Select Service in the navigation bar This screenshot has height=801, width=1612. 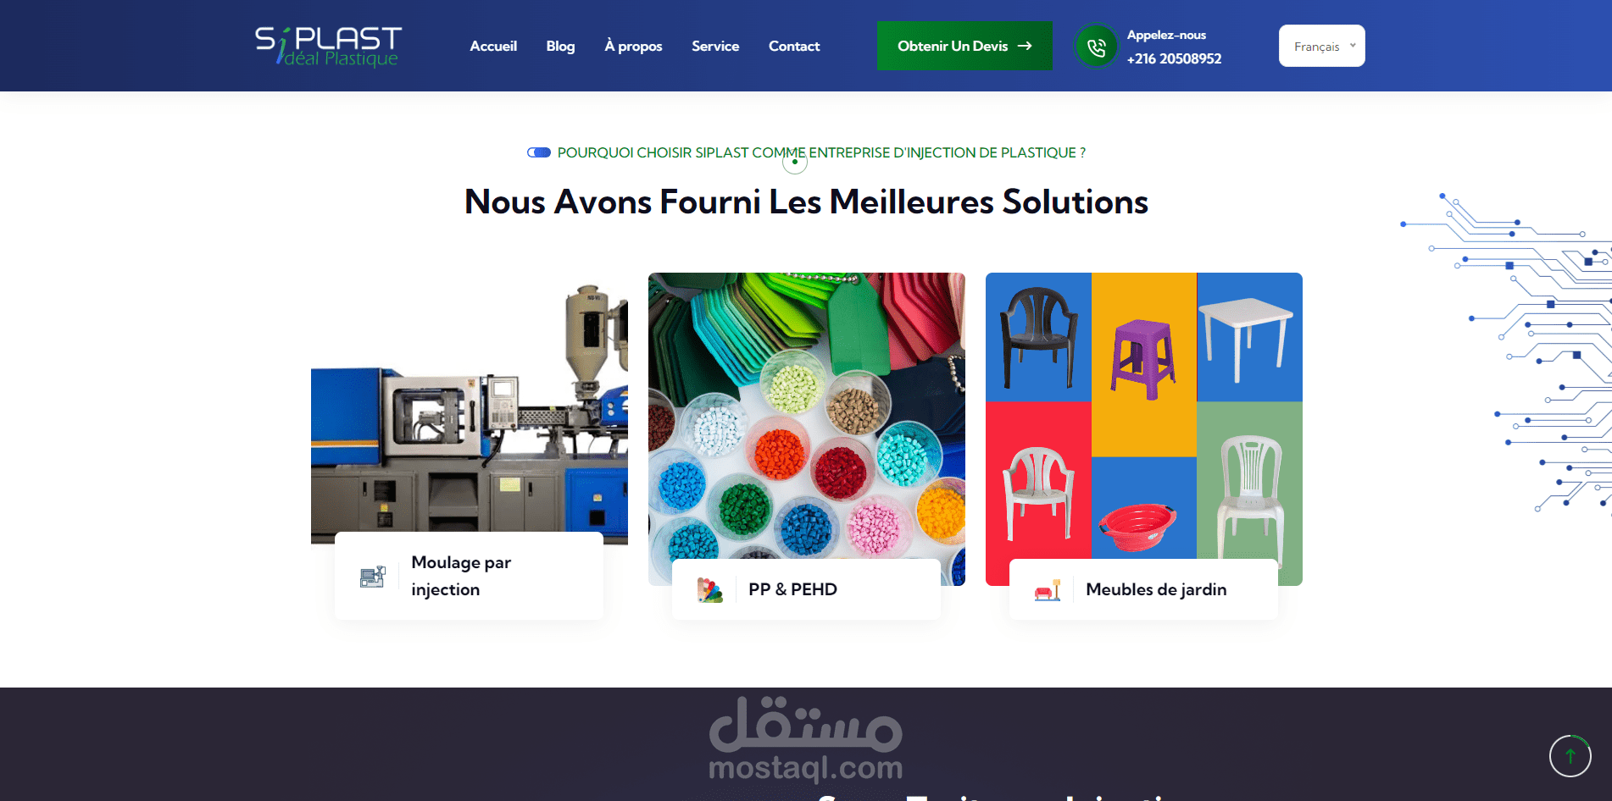715,46
